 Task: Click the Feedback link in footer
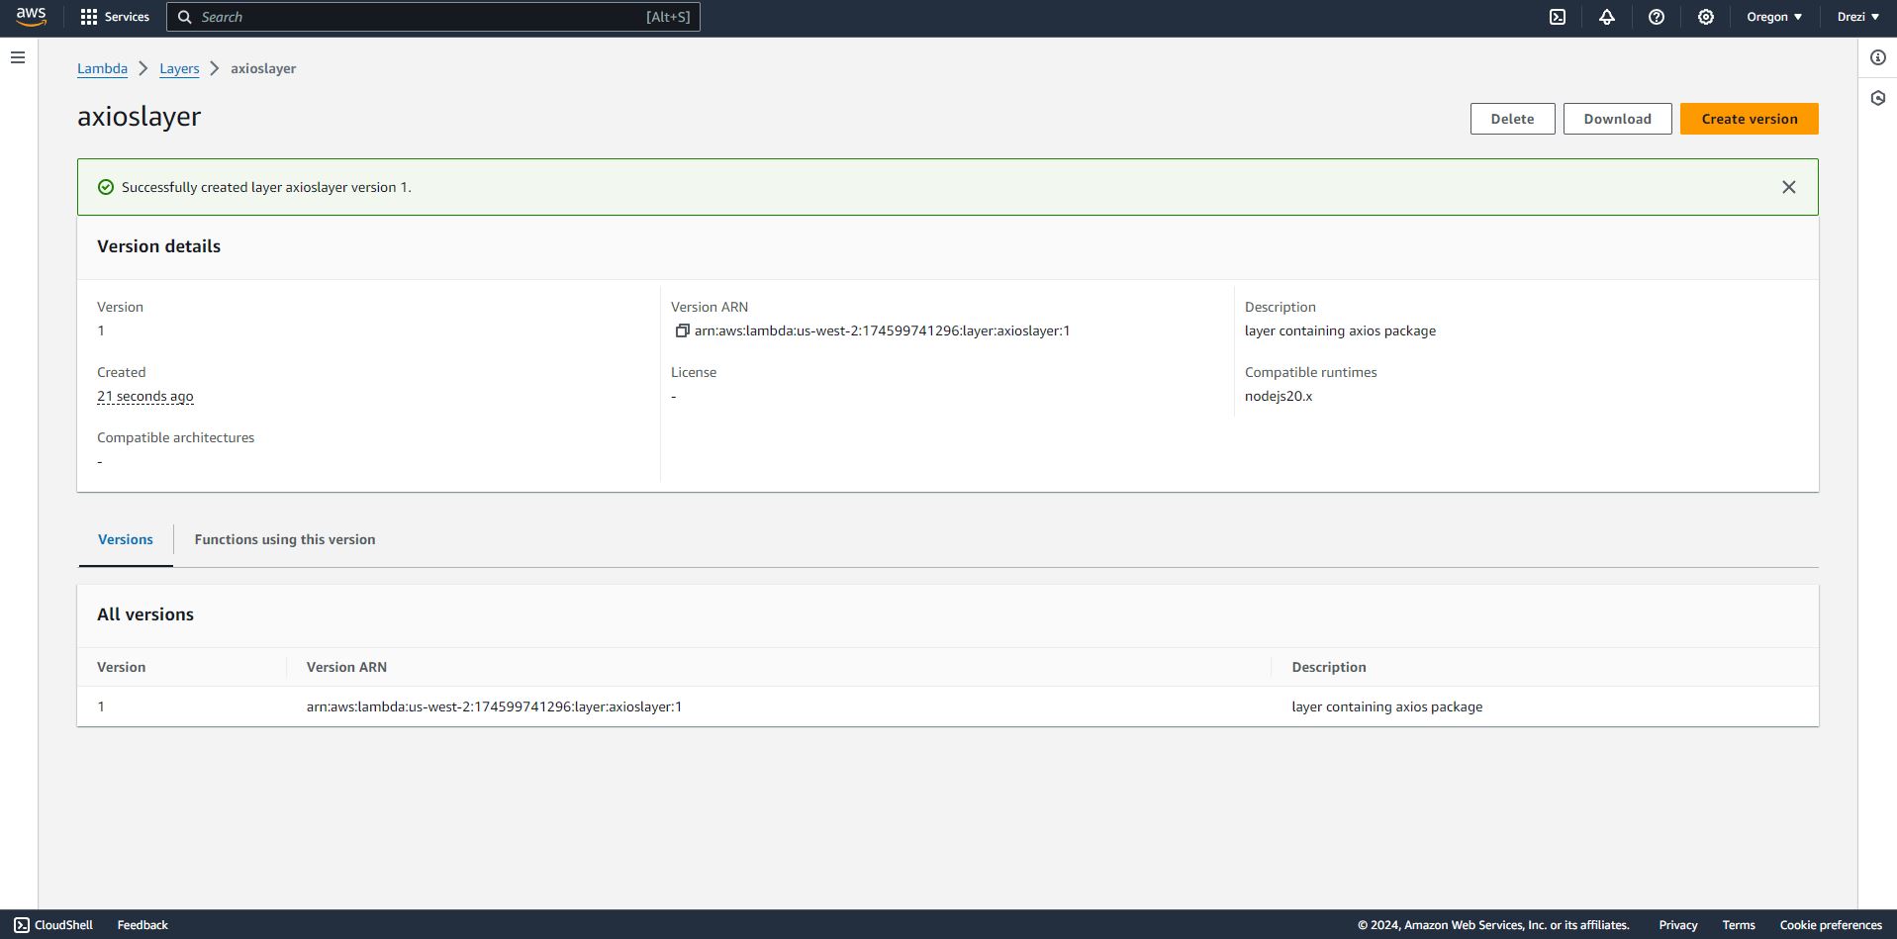[x=142, y=925]
